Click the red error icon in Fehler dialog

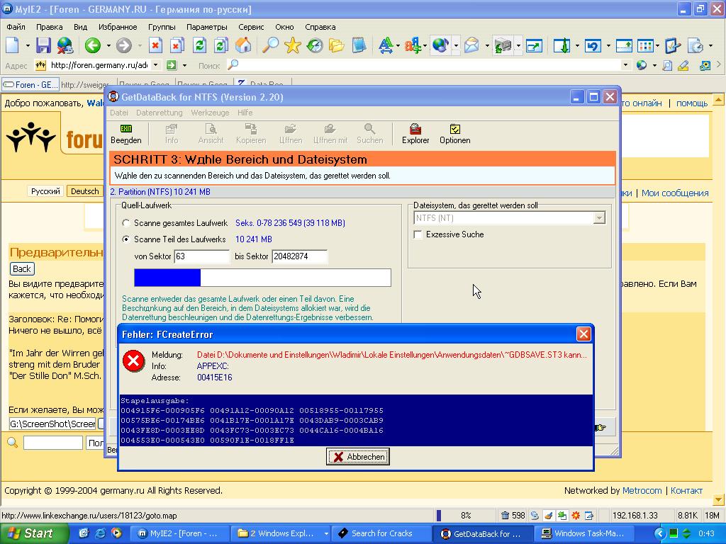coord(133,361)
